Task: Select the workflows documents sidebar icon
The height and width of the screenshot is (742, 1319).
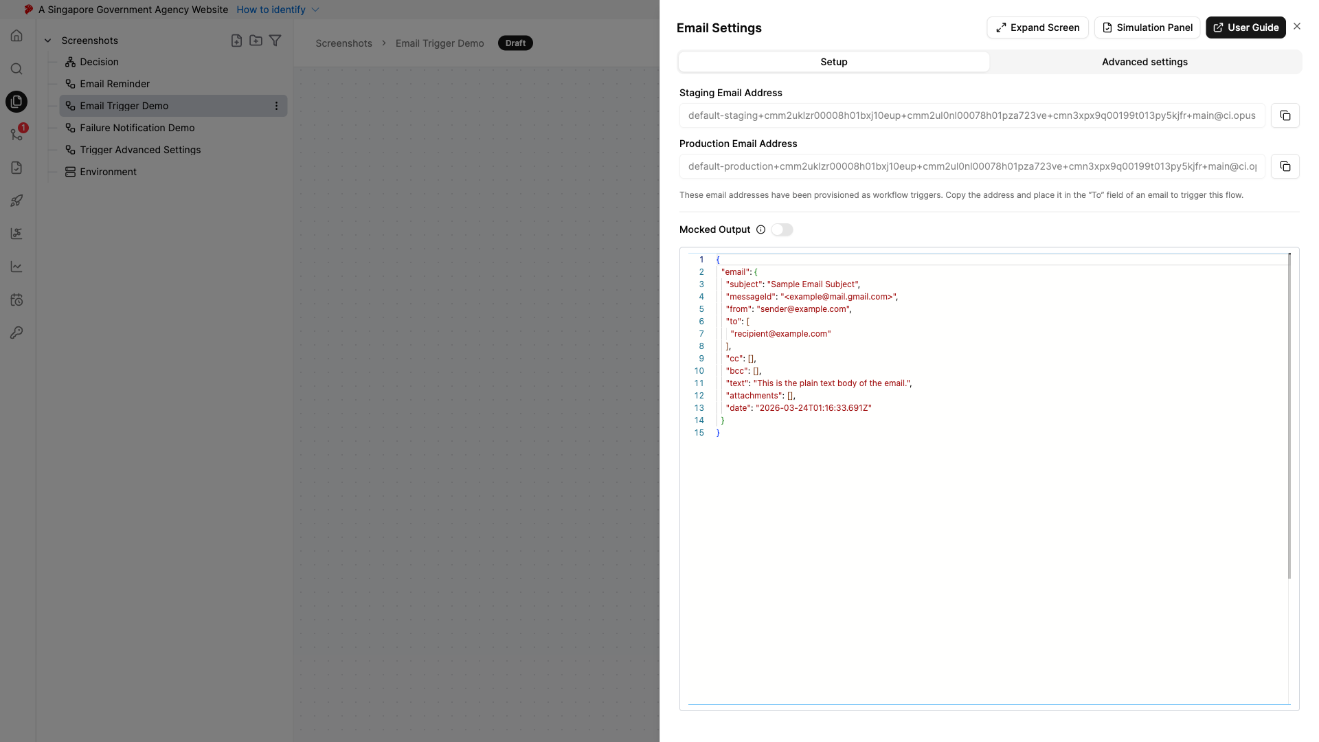Action: 16,102
